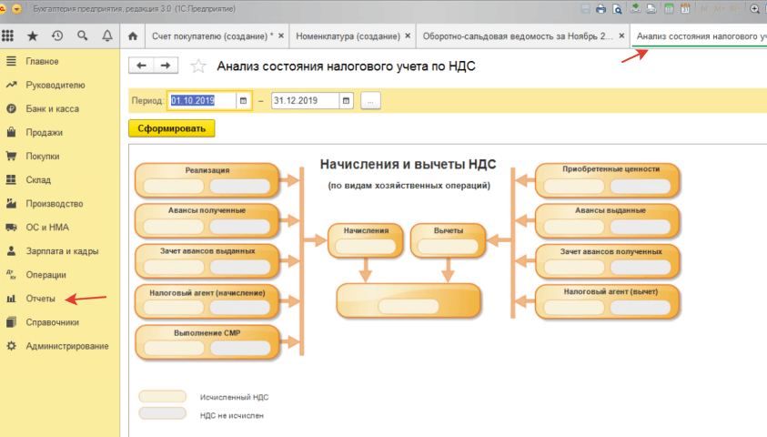Switch to Оборотно-сальдовая ведомость tab
Viewport: 767px width, 437px height.
point(518,36)
